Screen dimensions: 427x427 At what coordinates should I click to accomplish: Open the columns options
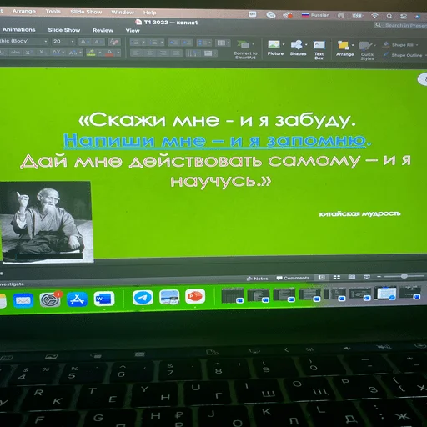[224, 43]
